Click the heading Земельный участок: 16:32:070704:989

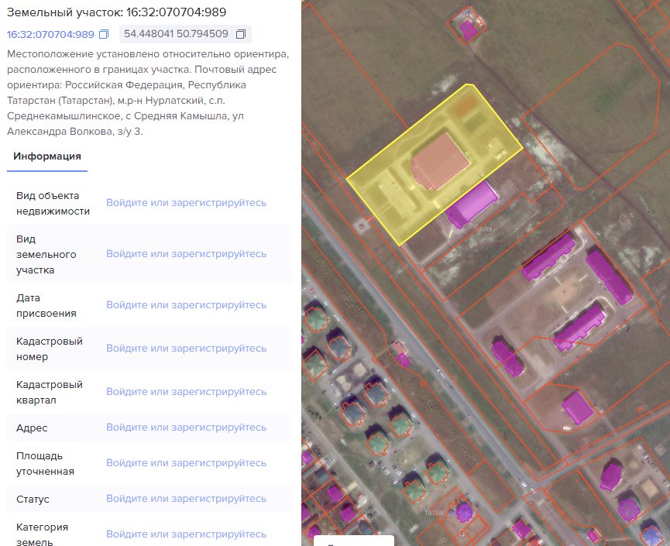117,12
